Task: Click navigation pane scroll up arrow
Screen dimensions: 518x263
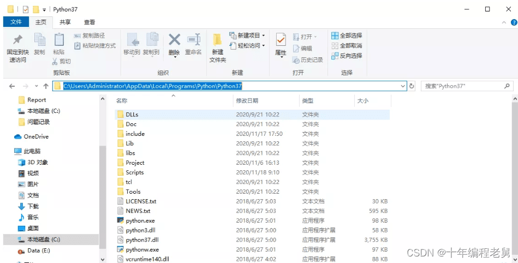Action: point(103,99)
